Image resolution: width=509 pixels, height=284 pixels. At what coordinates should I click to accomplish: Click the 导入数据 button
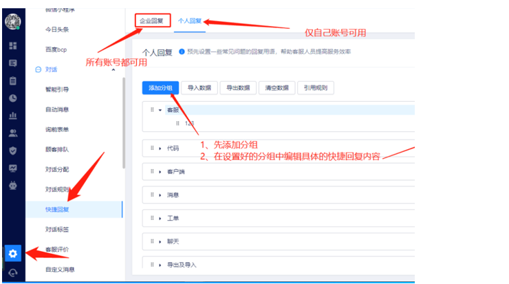(x=199, y=87)
